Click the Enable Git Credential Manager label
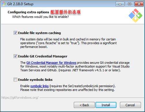The width and height of the screenshot is (145, 112). coord(43,56)
